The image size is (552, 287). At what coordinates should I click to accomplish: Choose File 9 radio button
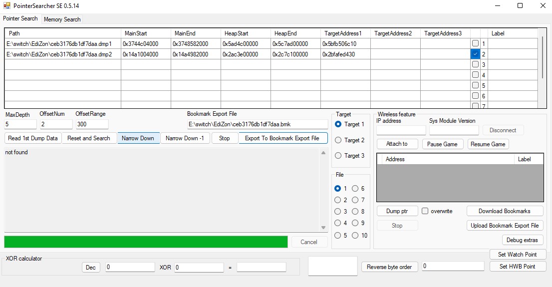click(355, 223)
